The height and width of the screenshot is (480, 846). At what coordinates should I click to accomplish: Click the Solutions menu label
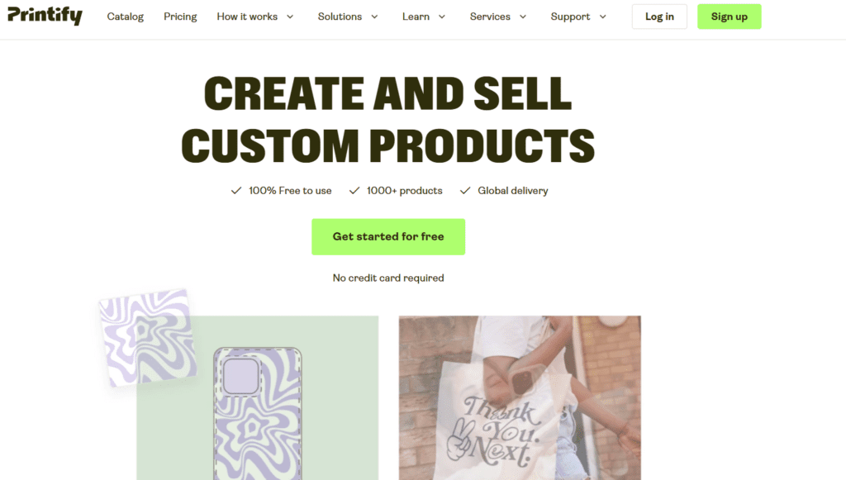point(340,17)
